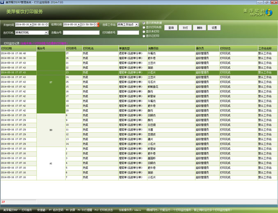Click the merged table cell labeled 37
278x213 pixels.
tap(51, 82)
